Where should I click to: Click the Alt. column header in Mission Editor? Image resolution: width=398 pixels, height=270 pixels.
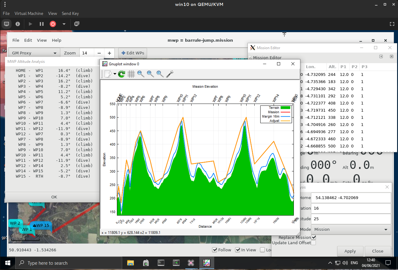point(332,67)
